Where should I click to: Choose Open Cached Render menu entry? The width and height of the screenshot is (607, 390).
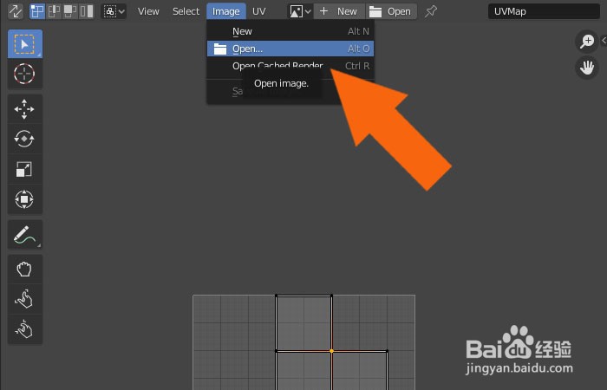click(x=290, y=66)
